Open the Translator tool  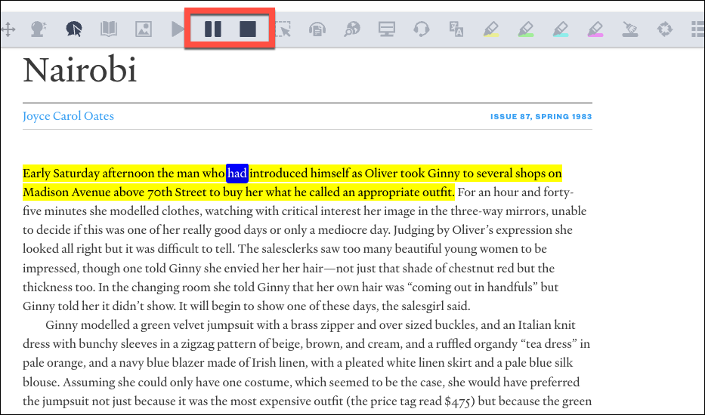click(456, 29)
